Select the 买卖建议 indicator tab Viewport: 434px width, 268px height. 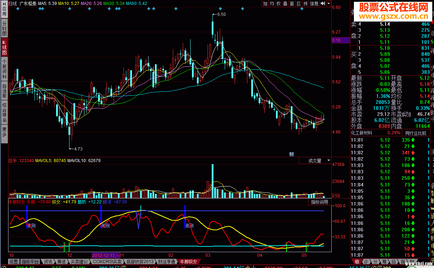pos(79,262)
